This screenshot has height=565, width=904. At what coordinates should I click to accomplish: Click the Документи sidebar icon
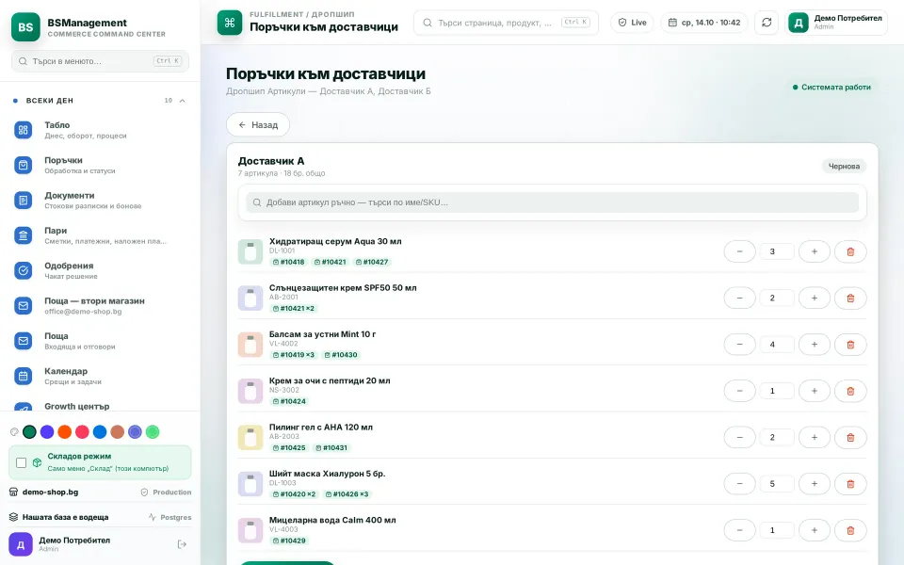click(x=23, y=201)
